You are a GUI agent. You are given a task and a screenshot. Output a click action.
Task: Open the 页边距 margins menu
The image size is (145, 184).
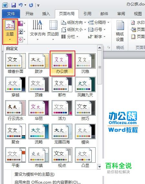[x=53, y=30]
